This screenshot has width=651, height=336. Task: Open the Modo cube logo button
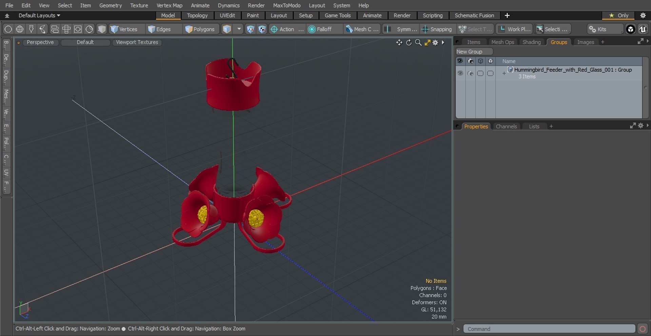click(x=631, y=29)
